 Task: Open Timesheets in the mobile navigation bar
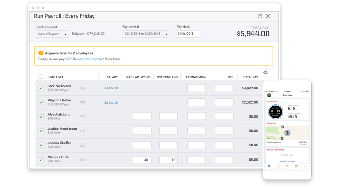[287, 166]
